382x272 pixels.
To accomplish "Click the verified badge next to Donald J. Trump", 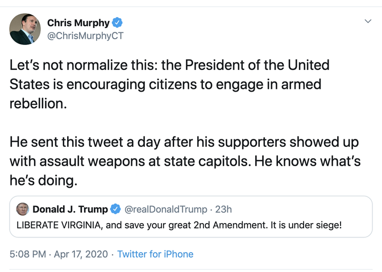I will coord(114,209).
